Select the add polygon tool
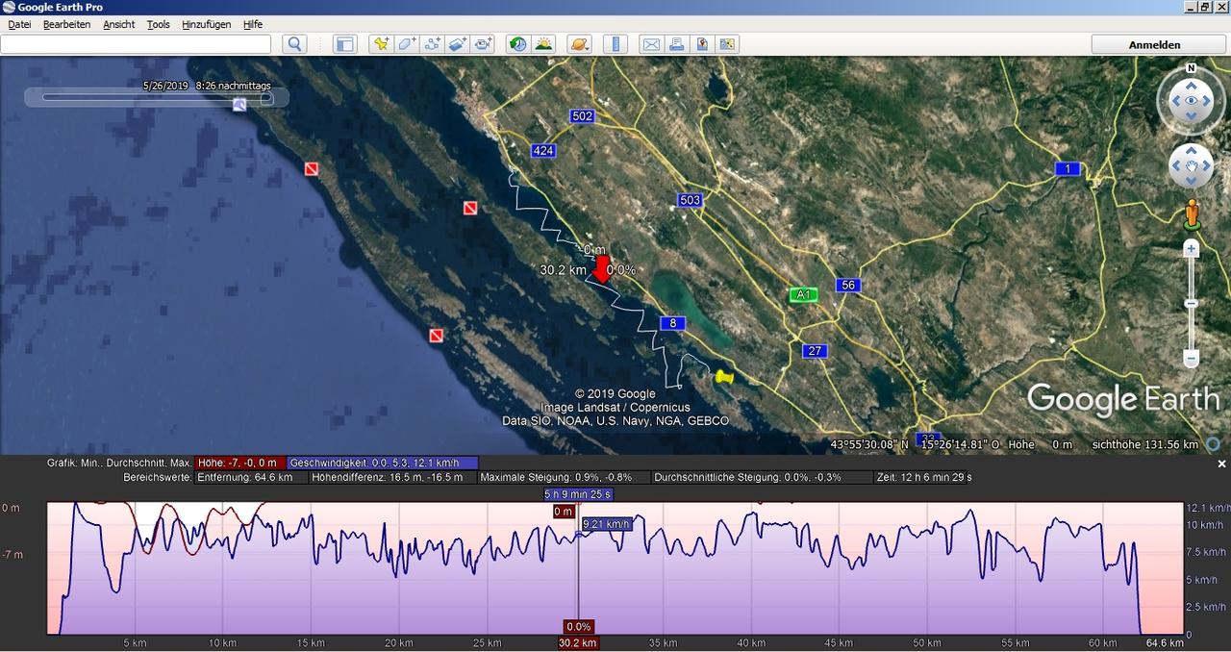The width and height of the screenshot is (1231, 652). (407, 44)
